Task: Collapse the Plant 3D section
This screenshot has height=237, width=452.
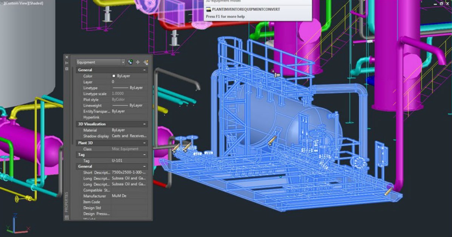Action: point(145,143)
